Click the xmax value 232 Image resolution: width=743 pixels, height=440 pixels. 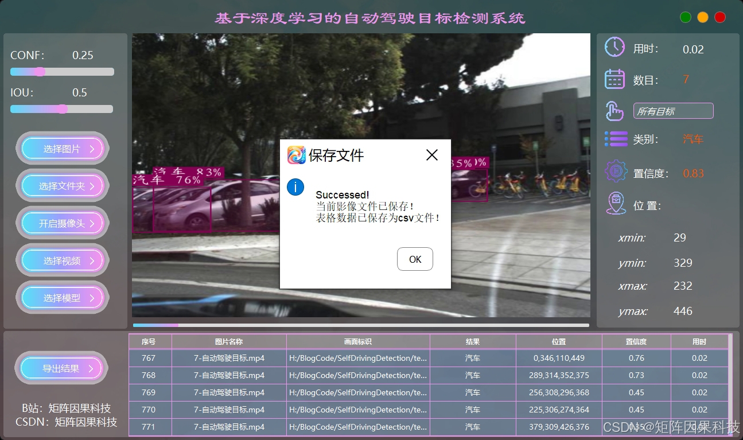pyautogui.click(x=683, y=286)
